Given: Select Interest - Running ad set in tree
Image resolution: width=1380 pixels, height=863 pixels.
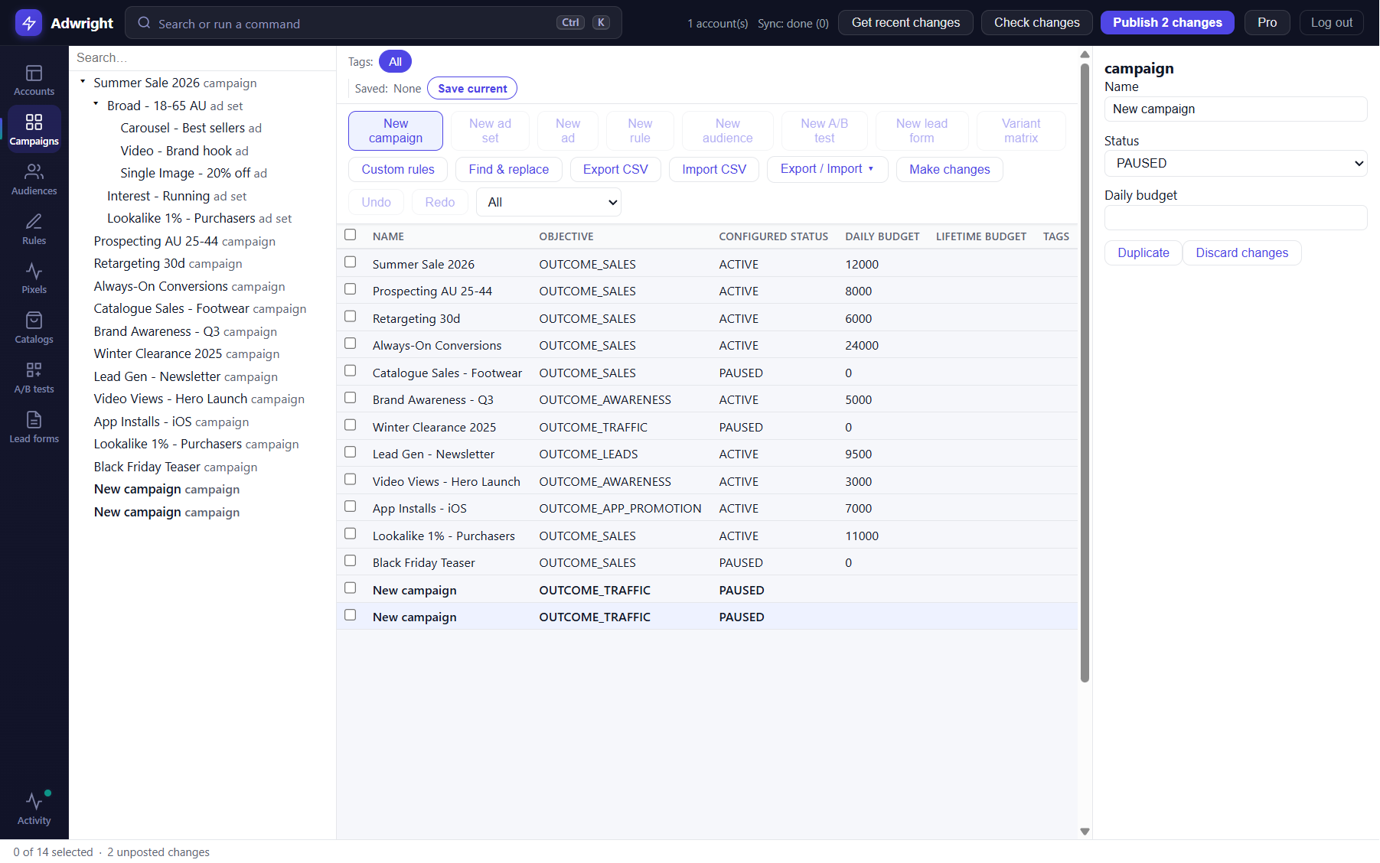Looking at the screenshot, I should pyautogui.click(x=177, y=196).
